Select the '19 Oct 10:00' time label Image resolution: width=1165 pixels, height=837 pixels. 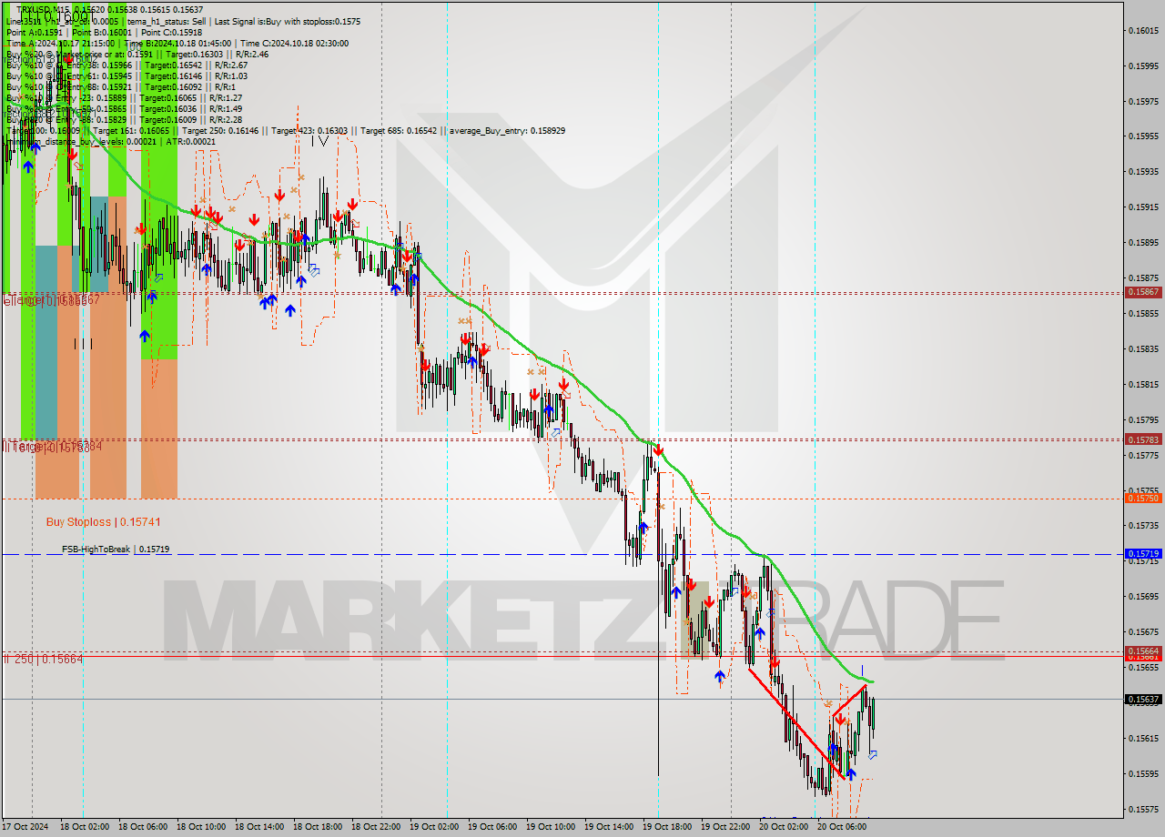(551, 827)
